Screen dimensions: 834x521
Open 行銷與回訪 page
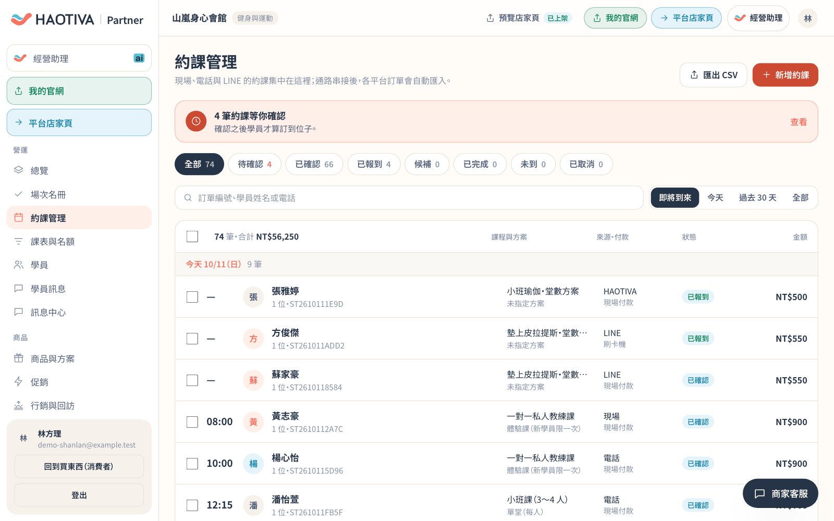pyautogui.click(x=79, y=405)
